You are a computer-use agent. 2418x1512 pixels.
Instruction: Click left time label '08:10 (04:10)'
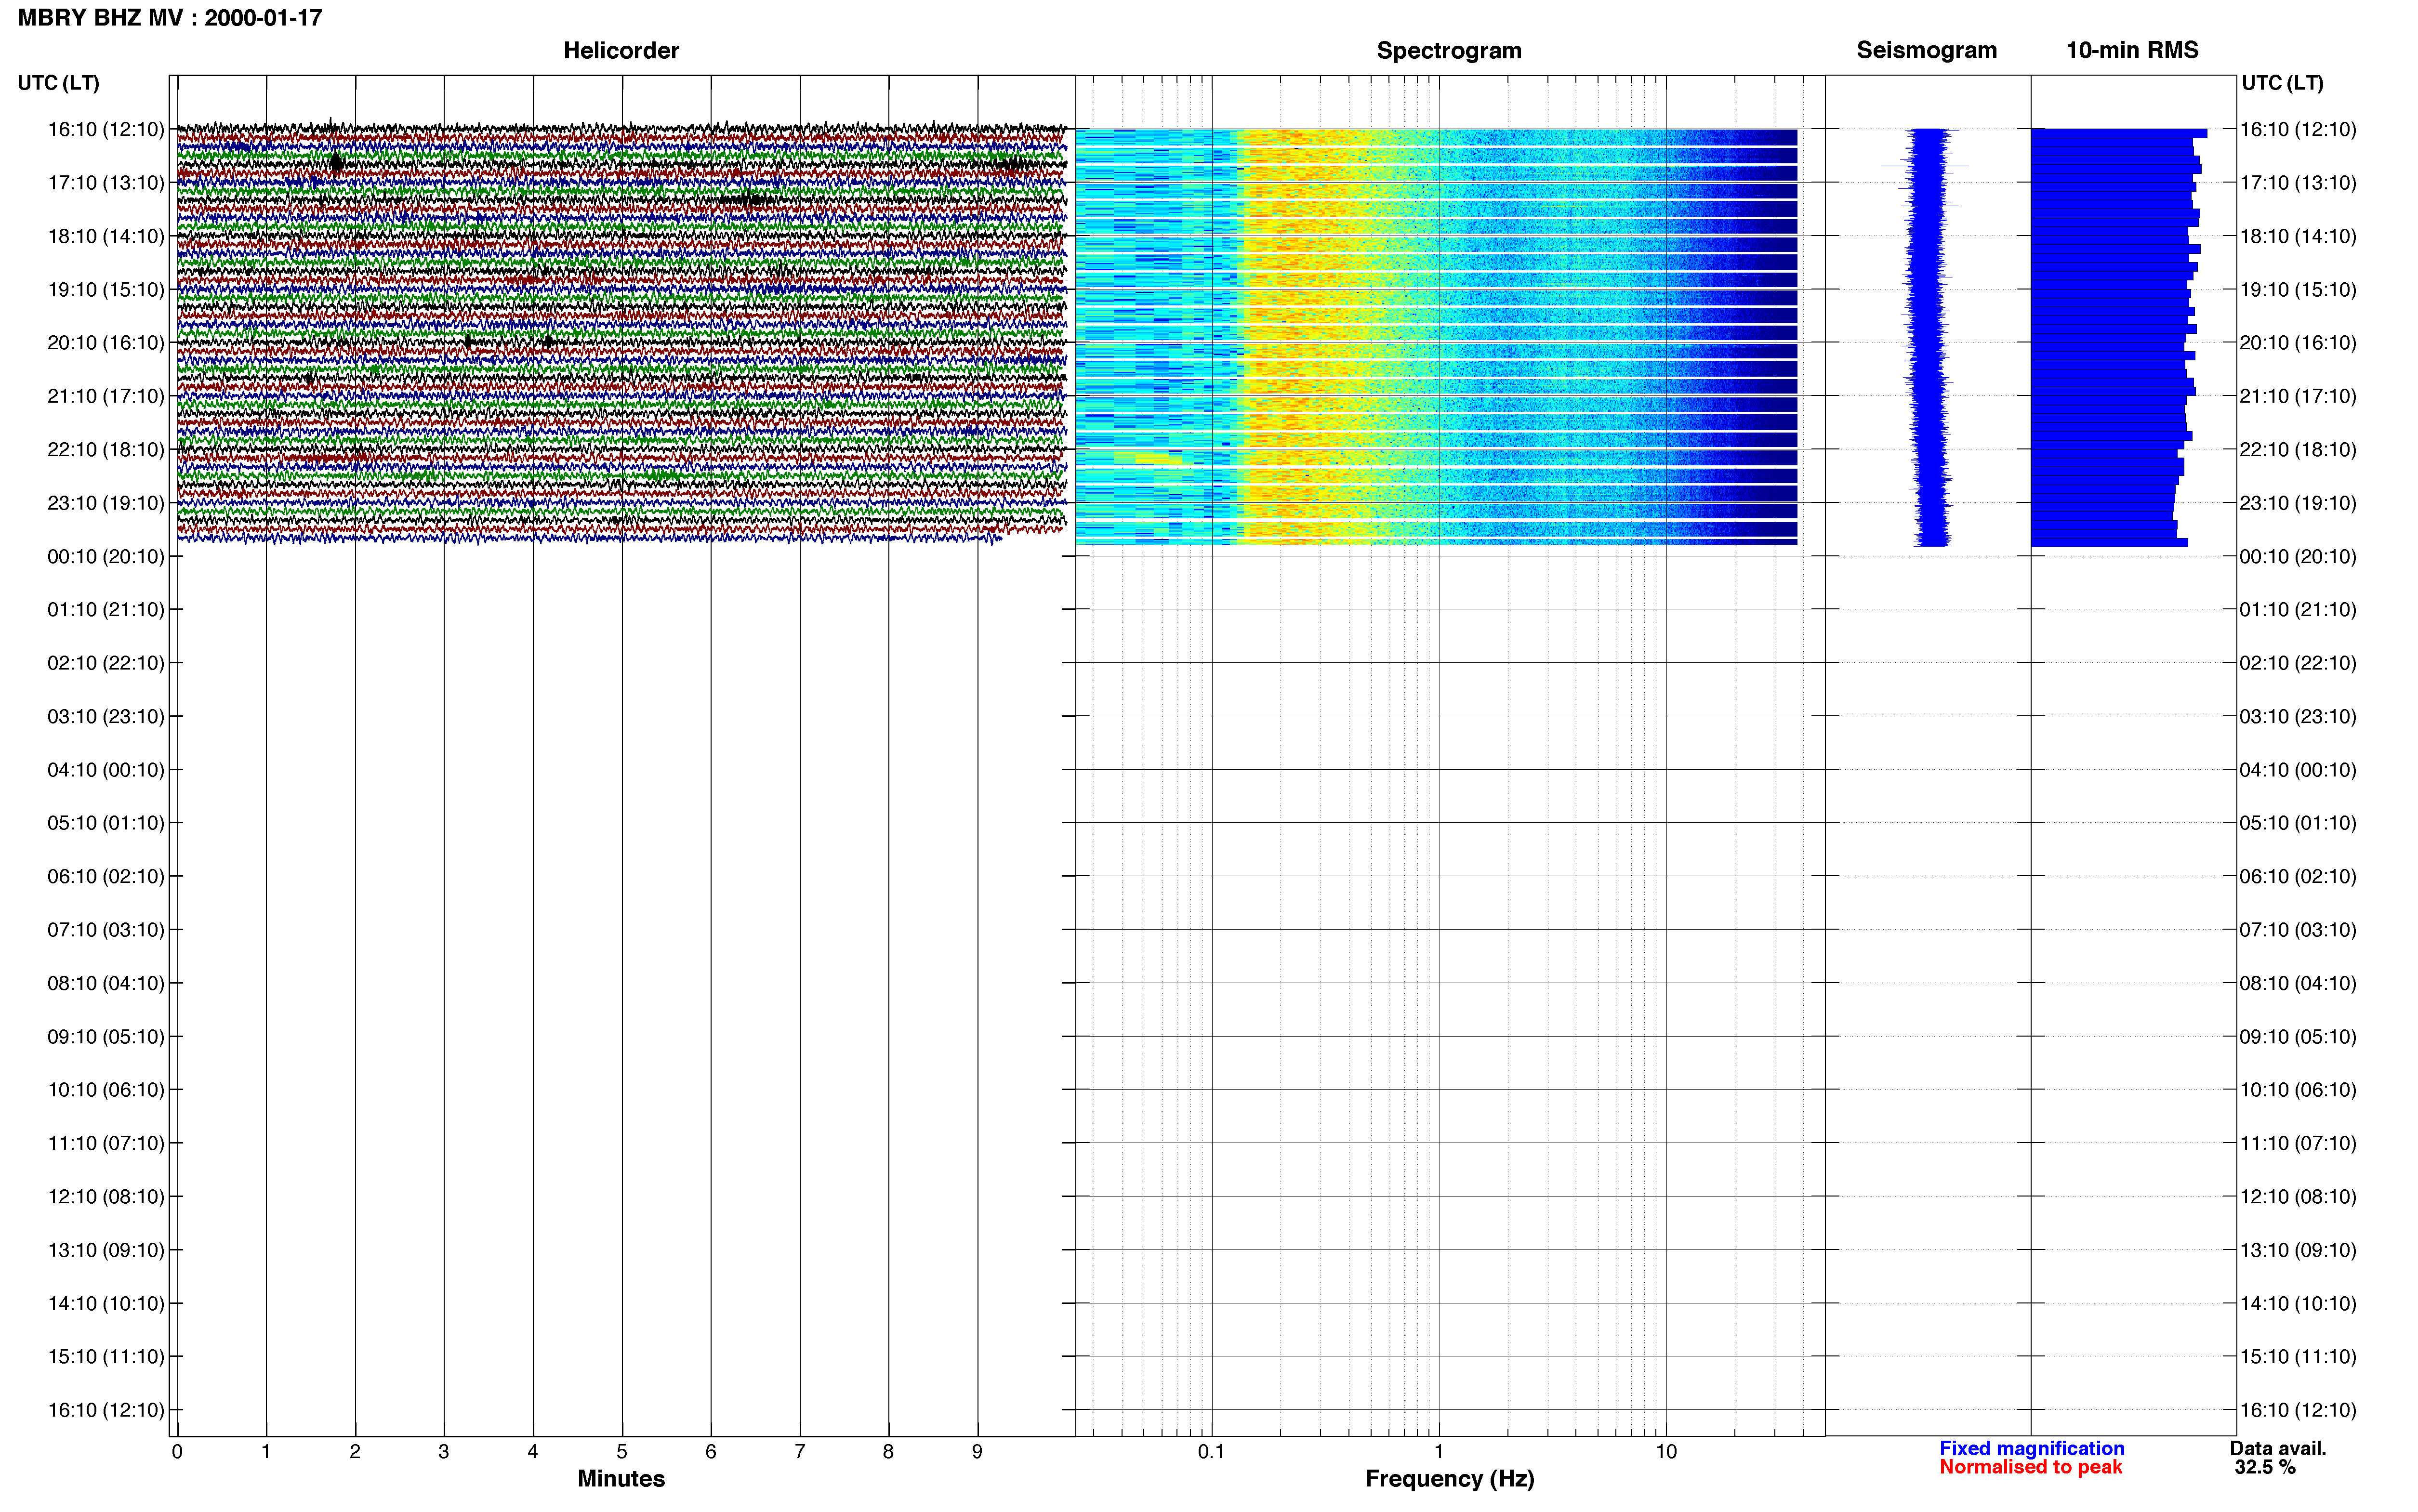coord(106,983)
